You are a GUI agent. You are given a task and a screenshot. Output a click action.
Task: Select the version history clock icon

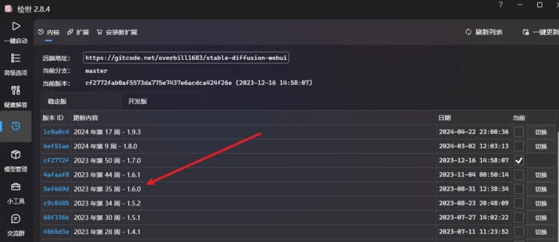coord(16,126)
